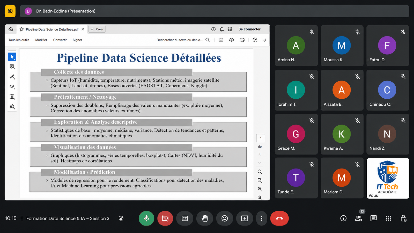Open the Convertir menu
This screenshot has width=414, height=233.
[60, 40]
